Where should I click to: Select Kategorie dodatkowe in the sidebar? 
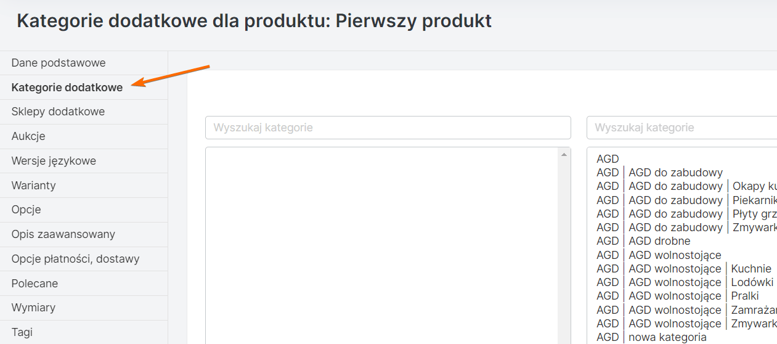67,88
